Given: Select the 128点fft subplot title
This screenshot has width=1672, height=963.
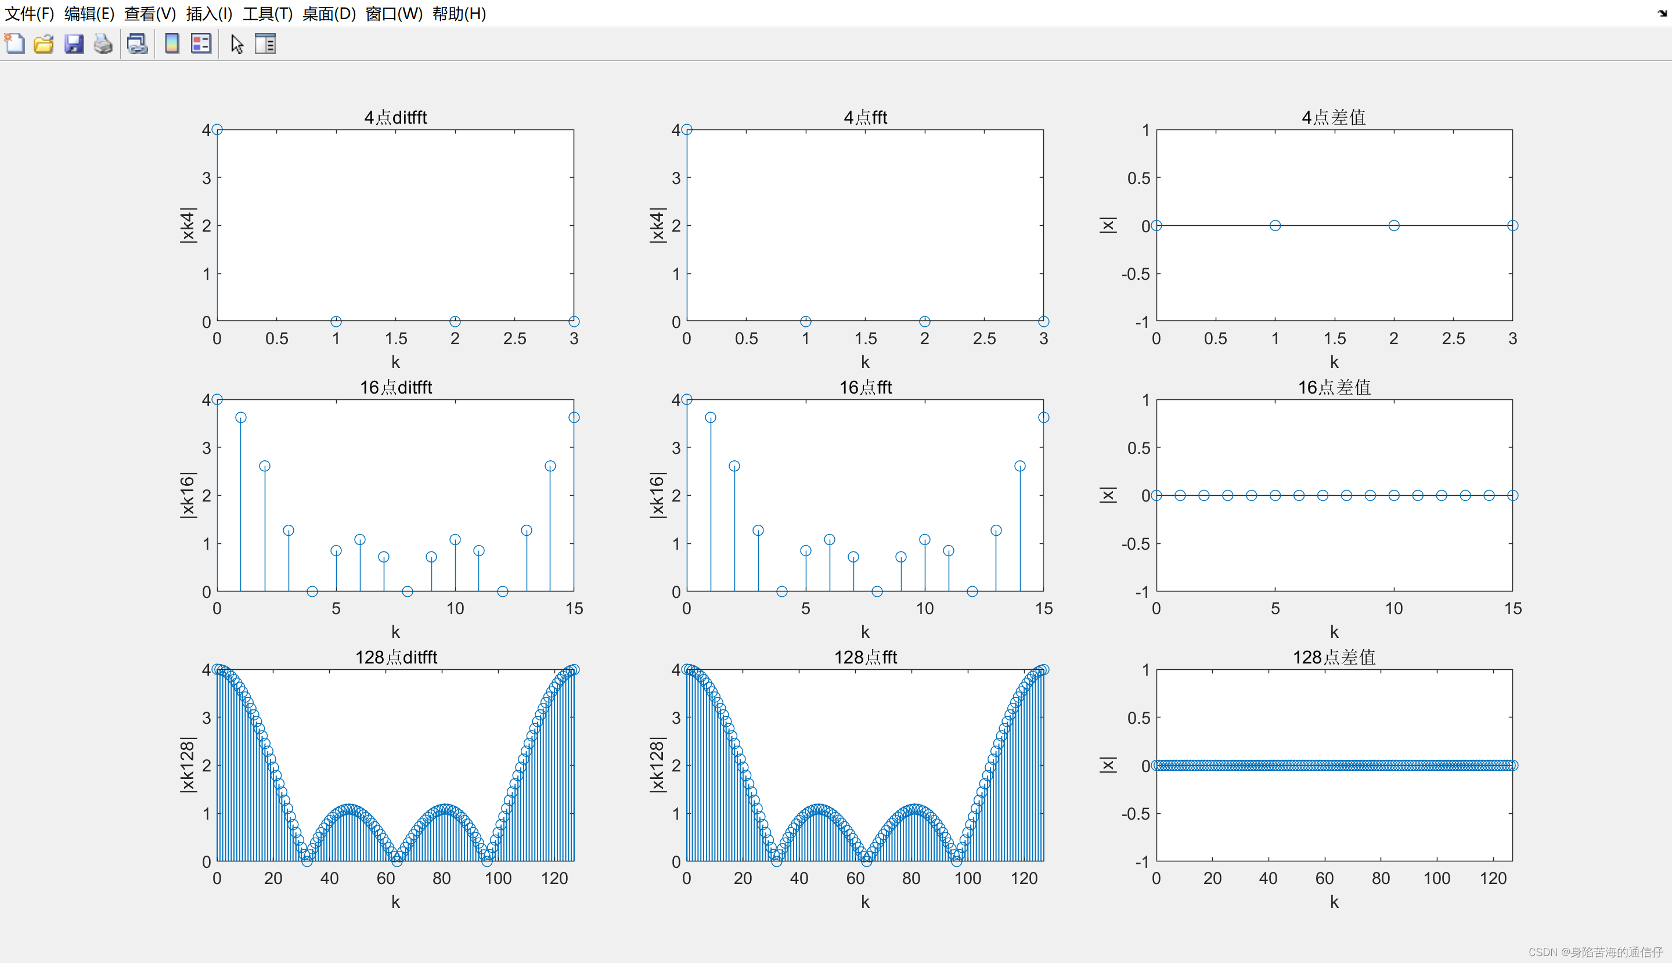Looking at the screenshot, I should (x=865, y=657).
